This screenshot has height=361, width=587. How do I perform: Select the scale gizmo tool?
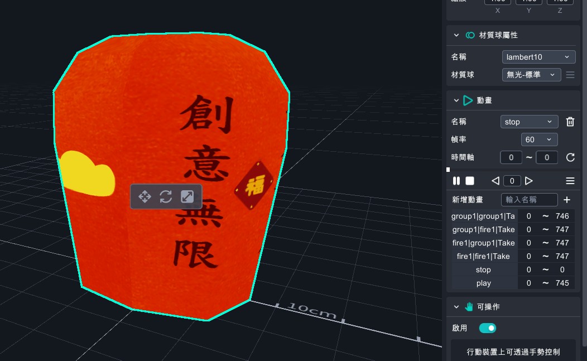187,196
